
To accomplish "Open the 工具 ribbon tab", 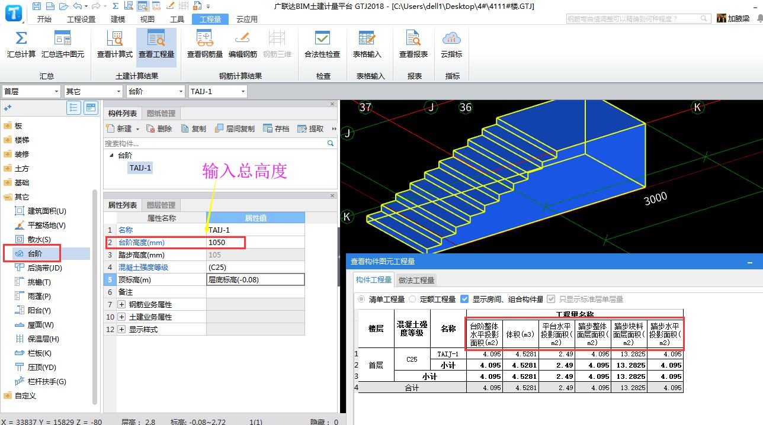I will (177, 19).
